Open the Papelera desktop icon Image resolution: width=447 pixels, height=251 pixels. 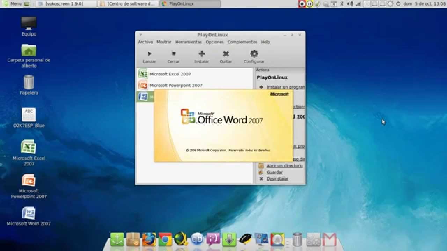pyautogui.click(x=29, y=85)
